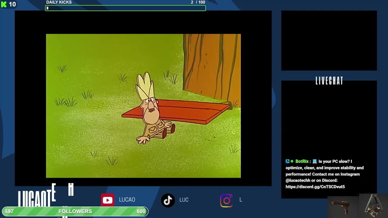The image size is (388, 218).
Task: Click the LUCAO YouTube channel name
Action: pos(127,200)
